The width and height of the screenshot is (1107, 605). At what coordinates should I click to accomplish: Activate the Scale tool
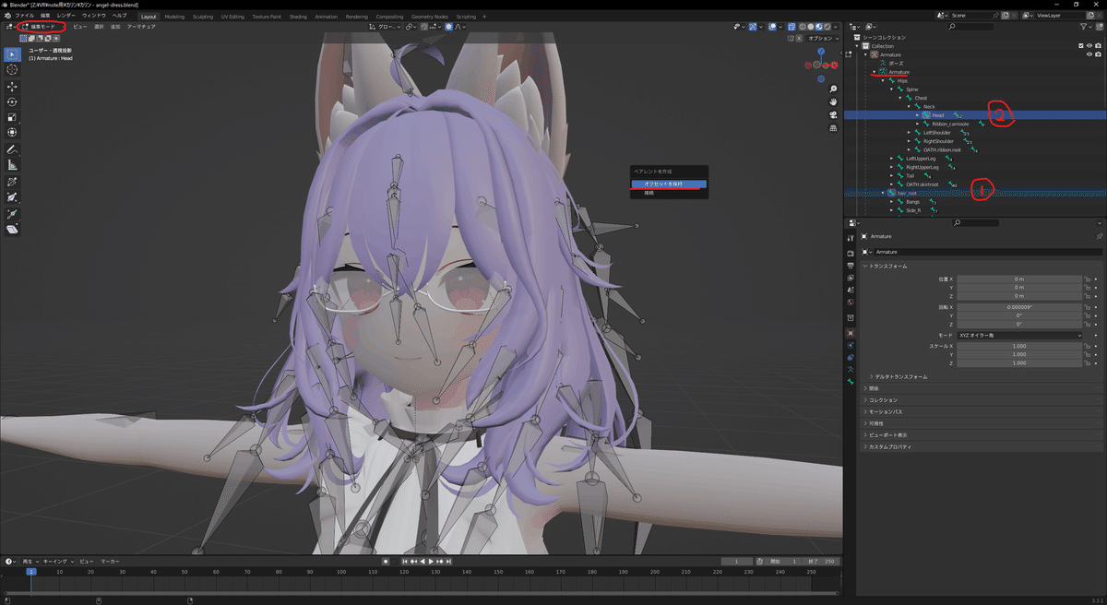pos(12,117)
